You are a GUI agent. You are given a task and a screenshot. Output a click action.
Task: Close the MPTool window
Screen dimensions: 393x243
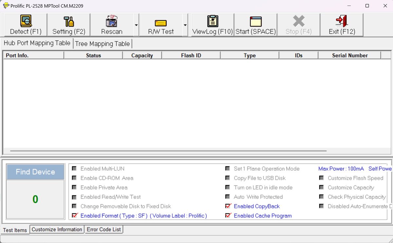385,6
